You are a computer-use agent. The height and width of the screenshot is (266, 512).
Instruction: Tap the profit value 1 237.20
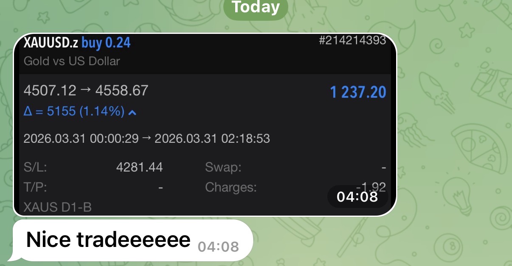point(358,92)
